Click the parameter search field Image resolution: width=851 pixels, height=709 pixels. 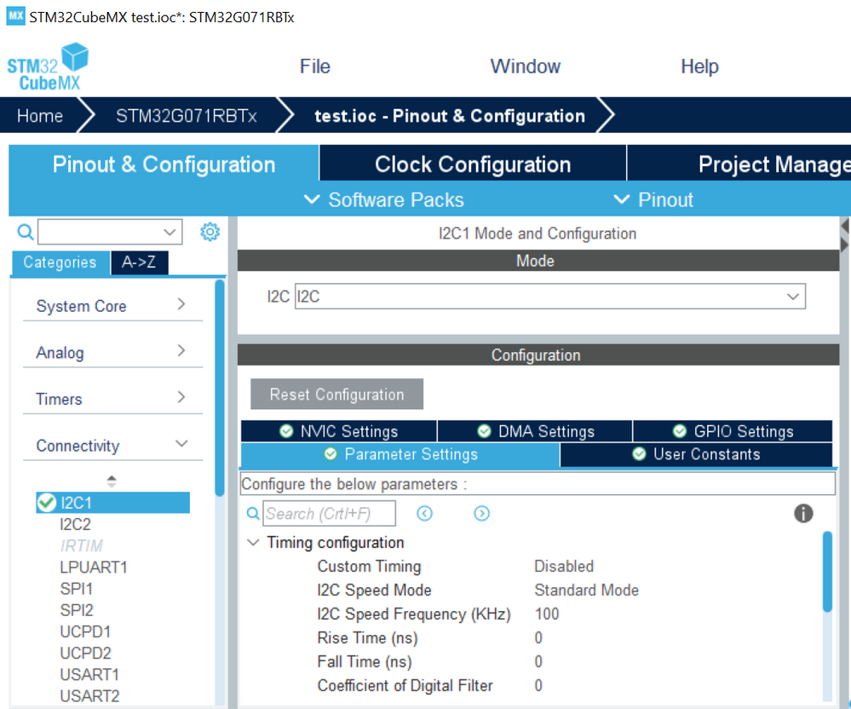pyautogui.click(x=330, y=513)
